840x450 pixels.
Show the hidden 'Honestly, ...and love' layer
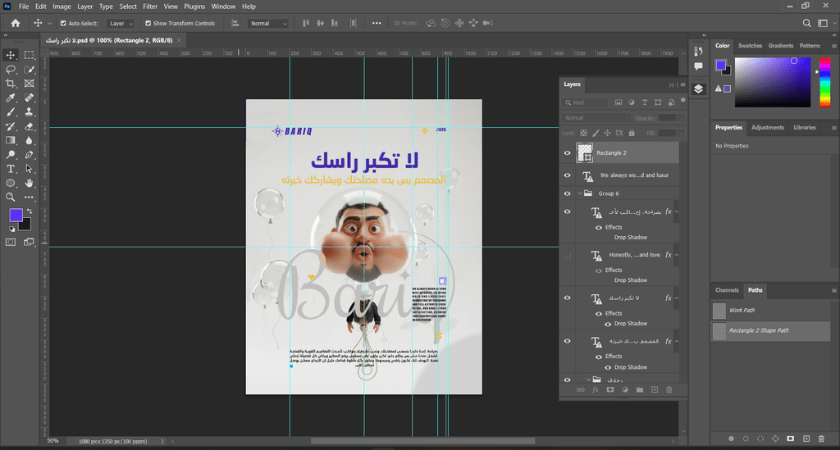[567, 255]
